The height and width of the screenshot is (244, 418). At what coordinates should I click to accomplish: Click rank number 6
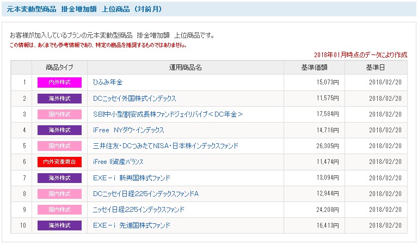24,162
